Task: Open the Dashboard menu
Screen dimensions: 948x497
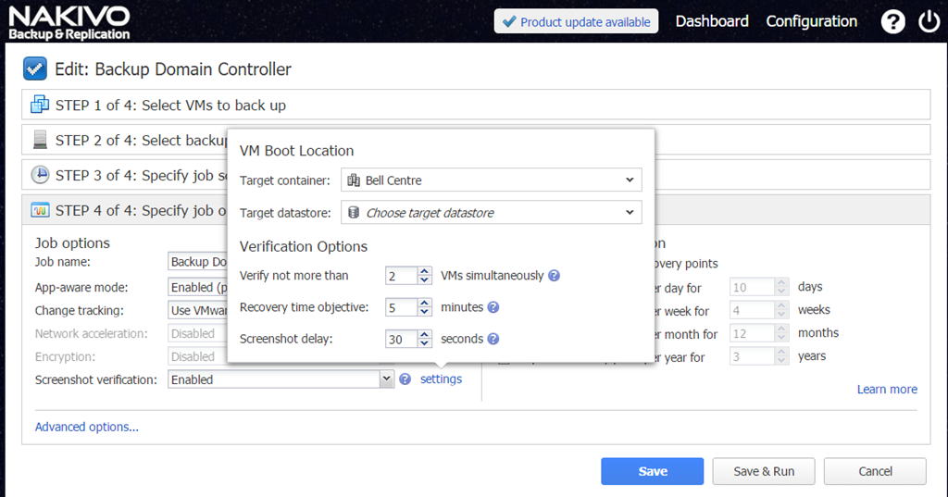Action: coord(712,21)
